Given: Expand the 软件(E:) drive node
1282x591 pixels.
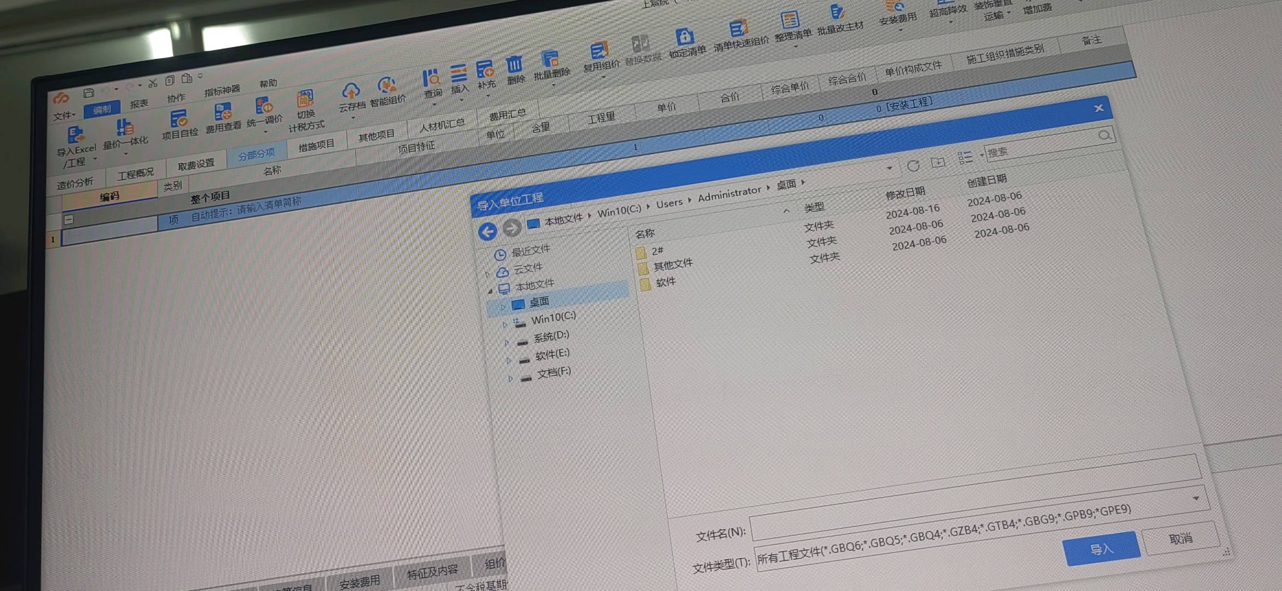Looking at the screenshot, I should pos(509,360).
